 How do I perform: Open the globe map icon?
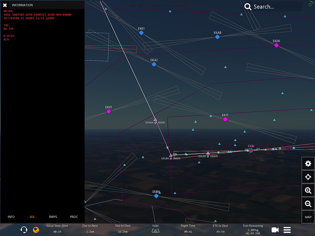[x=36, y=230]
